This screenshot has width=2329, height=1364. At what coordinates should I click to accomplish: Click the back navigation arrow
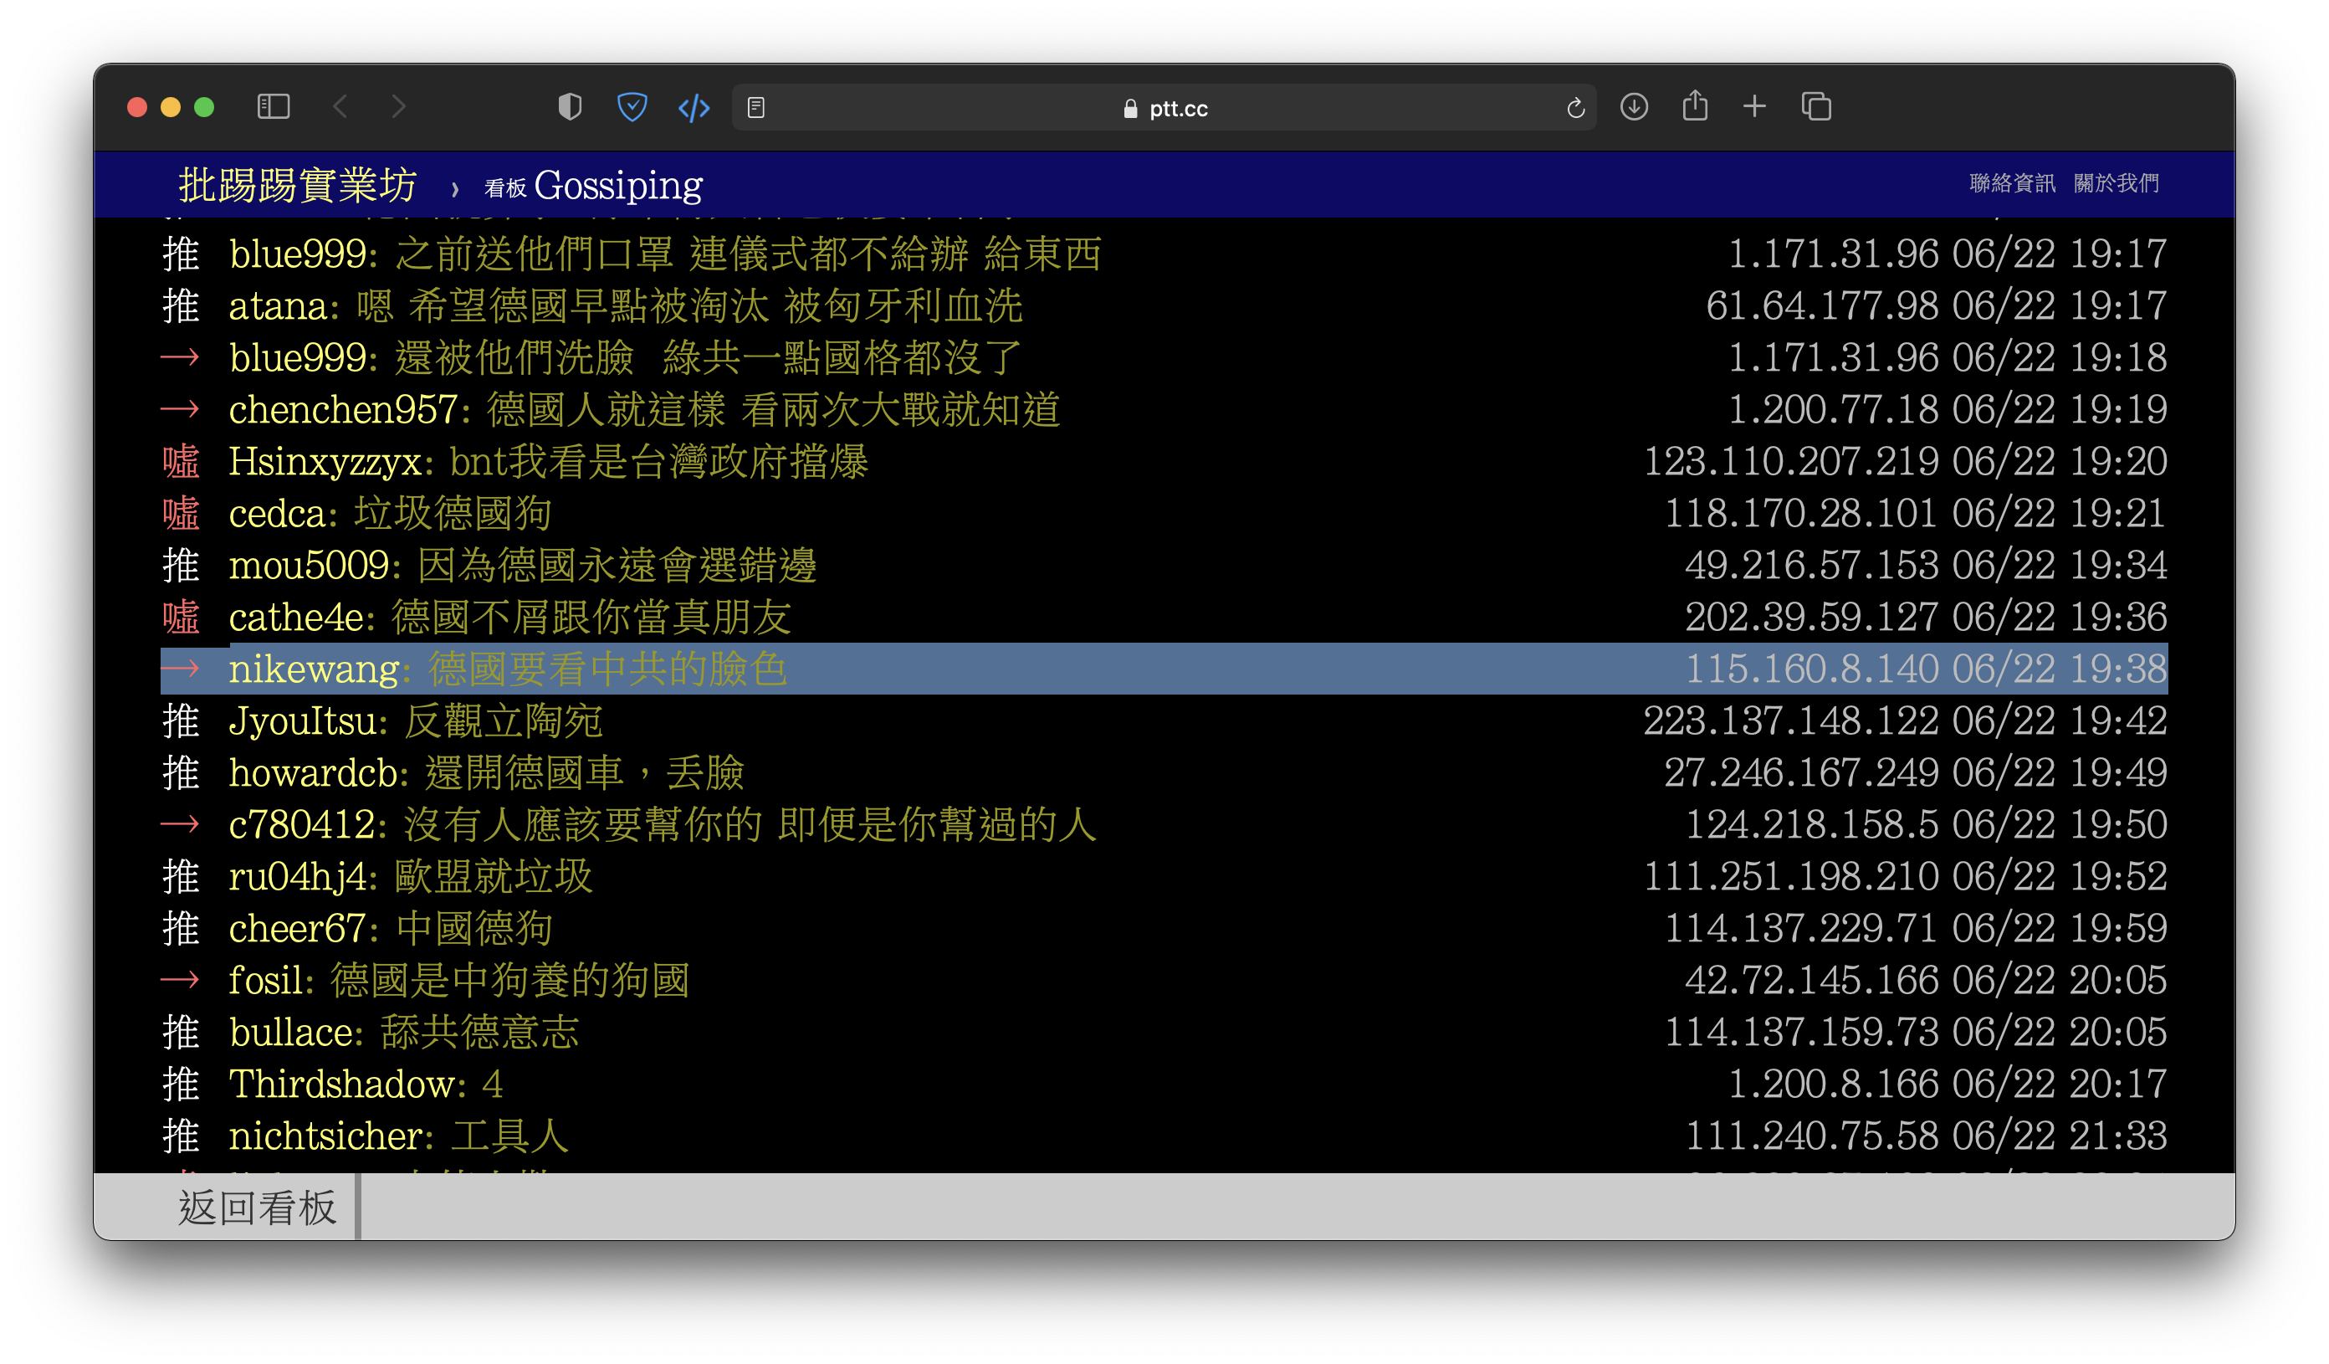tap(340, 107)
